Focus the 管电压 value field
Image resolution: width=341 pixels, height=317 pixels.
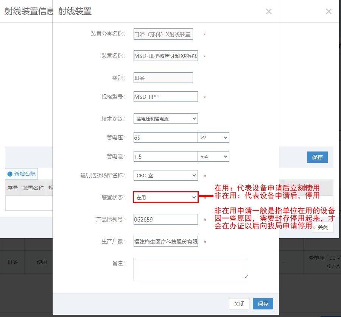click(x=165, y=137)
